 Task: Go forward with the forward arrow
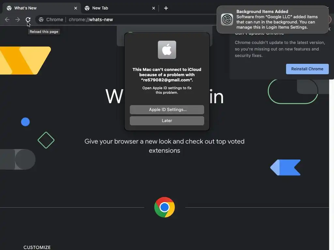click(18, 20)
